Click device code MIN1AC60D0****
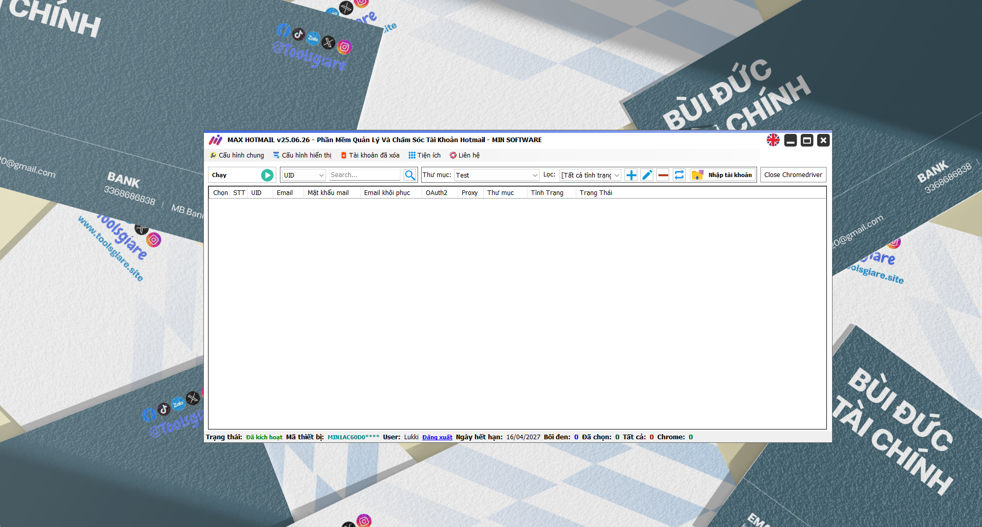 point(353,437)
